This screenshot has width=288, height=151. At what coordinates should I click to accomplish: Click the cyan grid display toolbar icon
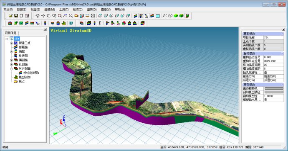pos(158,16)
